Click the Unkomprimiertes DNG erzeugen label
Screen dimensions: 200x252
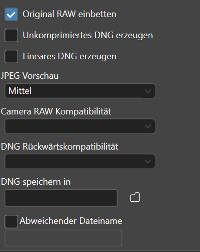88,35
